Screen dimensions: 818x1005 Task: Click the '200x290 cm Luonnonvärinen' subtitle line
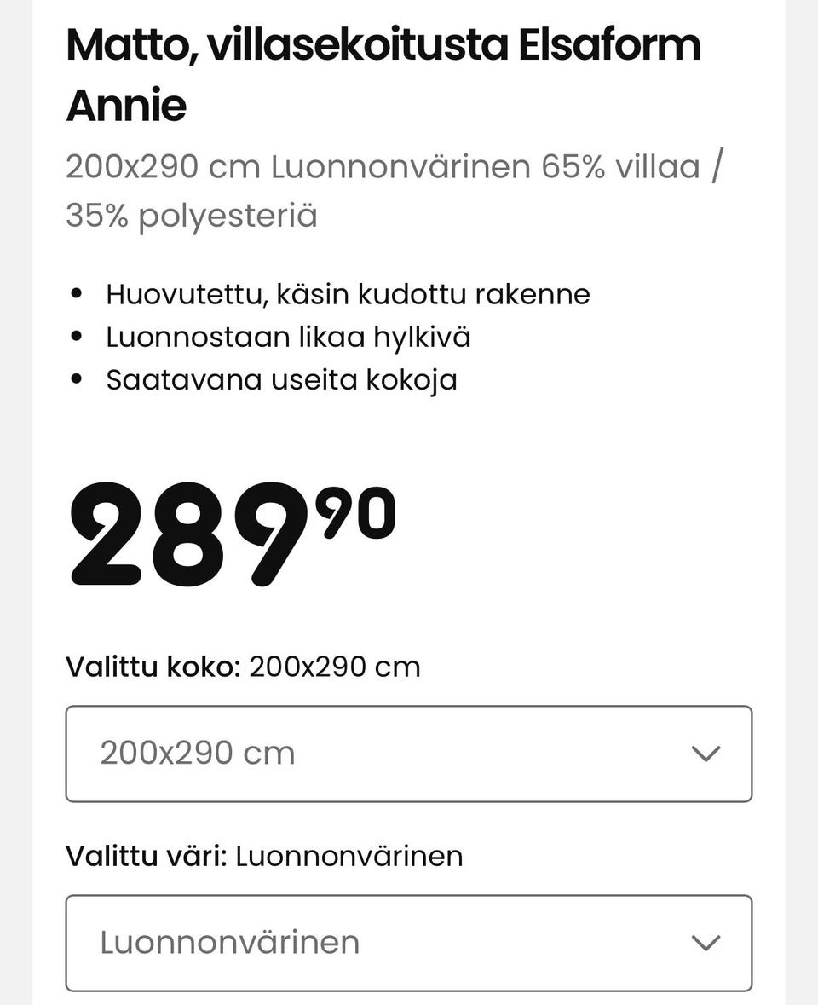point(298,167)
